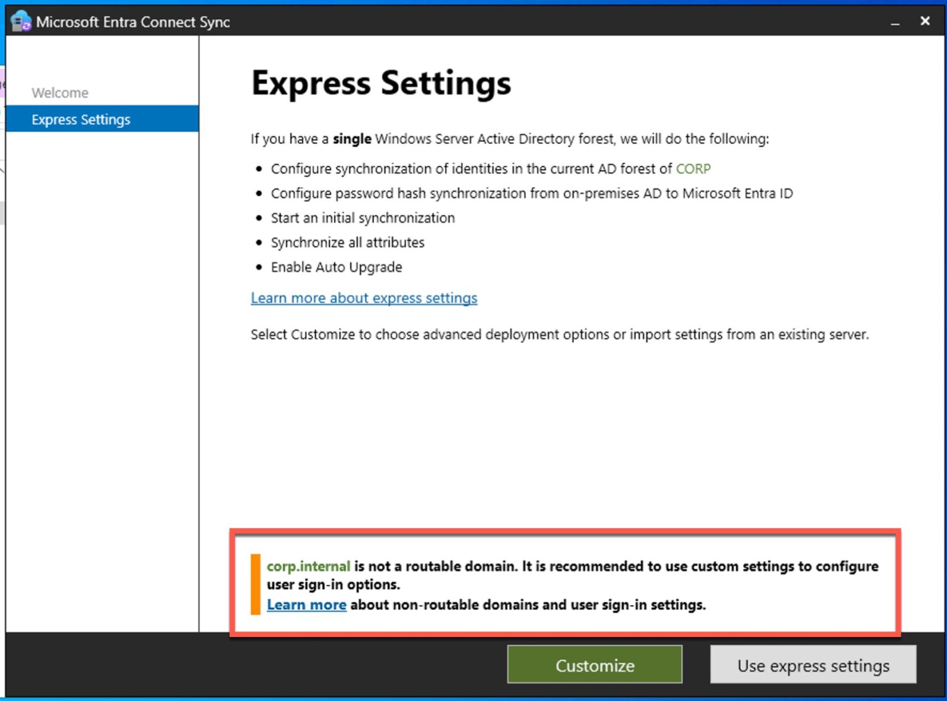The image size is (947, 701).
Task: Click the Synchronize all attributes bullet
Action: (x=347, y=242)
